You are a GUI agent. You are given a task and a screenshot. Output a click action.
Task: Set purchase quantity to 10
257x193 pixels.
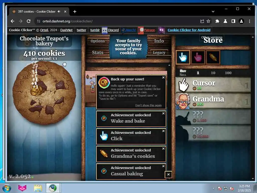tap(213, 73)
